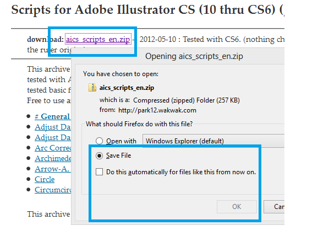Viewport: 318px width, 236px height.
Task: Click the http://park12.wakwak.com source text
Action: [157, 110]
